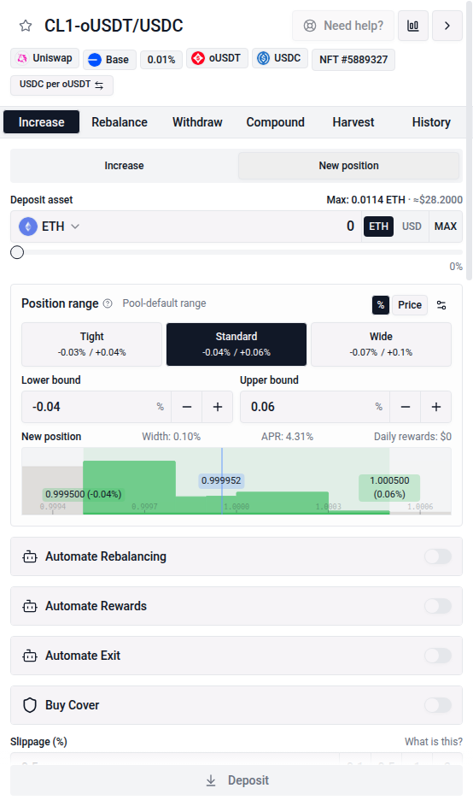473x806 pixels.
Task: Click the deposit amount input field
Action: [221, 227]
